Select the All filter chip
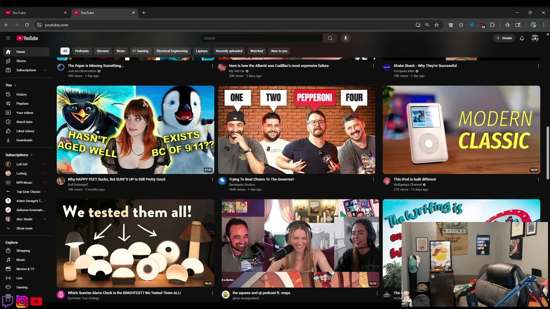This screenshot has height=309, width=550. point(65,51)
